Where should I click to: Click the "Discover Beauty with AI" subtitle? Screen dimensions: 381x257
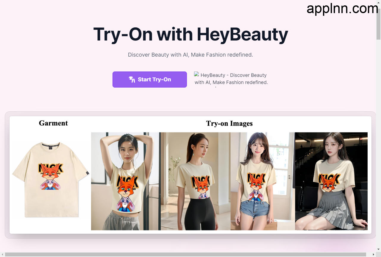tap(190, 55)
